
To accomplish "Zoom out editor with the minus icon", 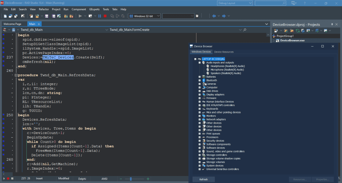I will (x=121, y=179).
